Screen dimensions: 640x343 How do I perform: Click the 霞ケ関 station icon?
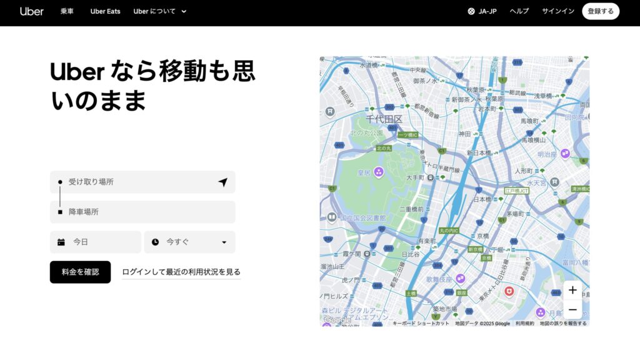(x=367, y=254)
